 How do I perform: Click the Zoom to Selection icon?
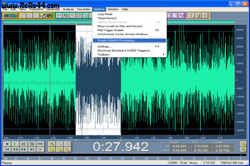pos(52,149)
